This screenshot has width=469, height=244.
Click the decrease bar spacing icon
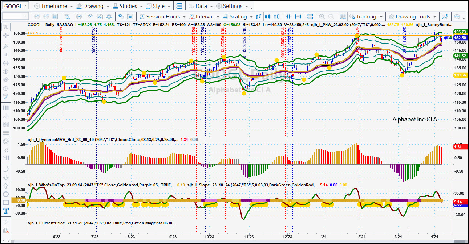pyautogui.click(x=289, y=16)
